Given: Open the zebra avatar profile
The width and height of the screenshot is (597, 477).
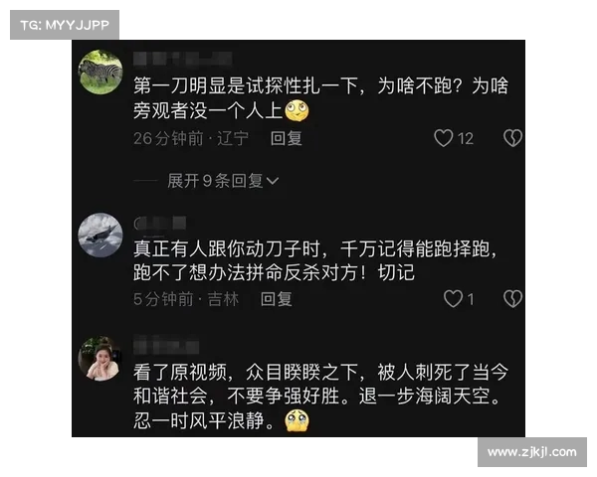Looking at the screenshot, I should point(100,73).
